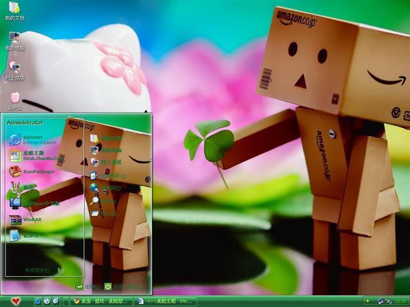410x307 pixels.
Task: Open 我的电脑 in start menu right column
Action: click(x=106, y=150)
